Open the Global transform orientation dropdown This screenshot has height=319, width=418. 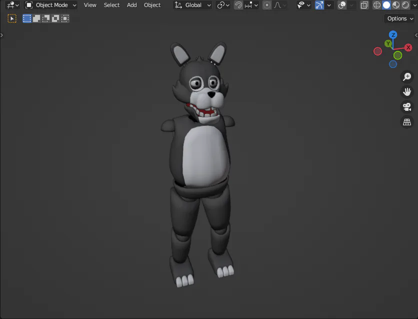click(x=192, y=5)
